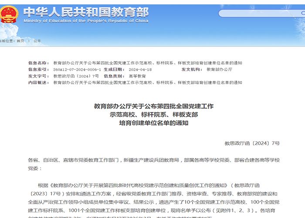Viewport: 305px width, 218px height.
Task: Go to 首页 in the breadcrumb
Action: click(x=20, y=41)
